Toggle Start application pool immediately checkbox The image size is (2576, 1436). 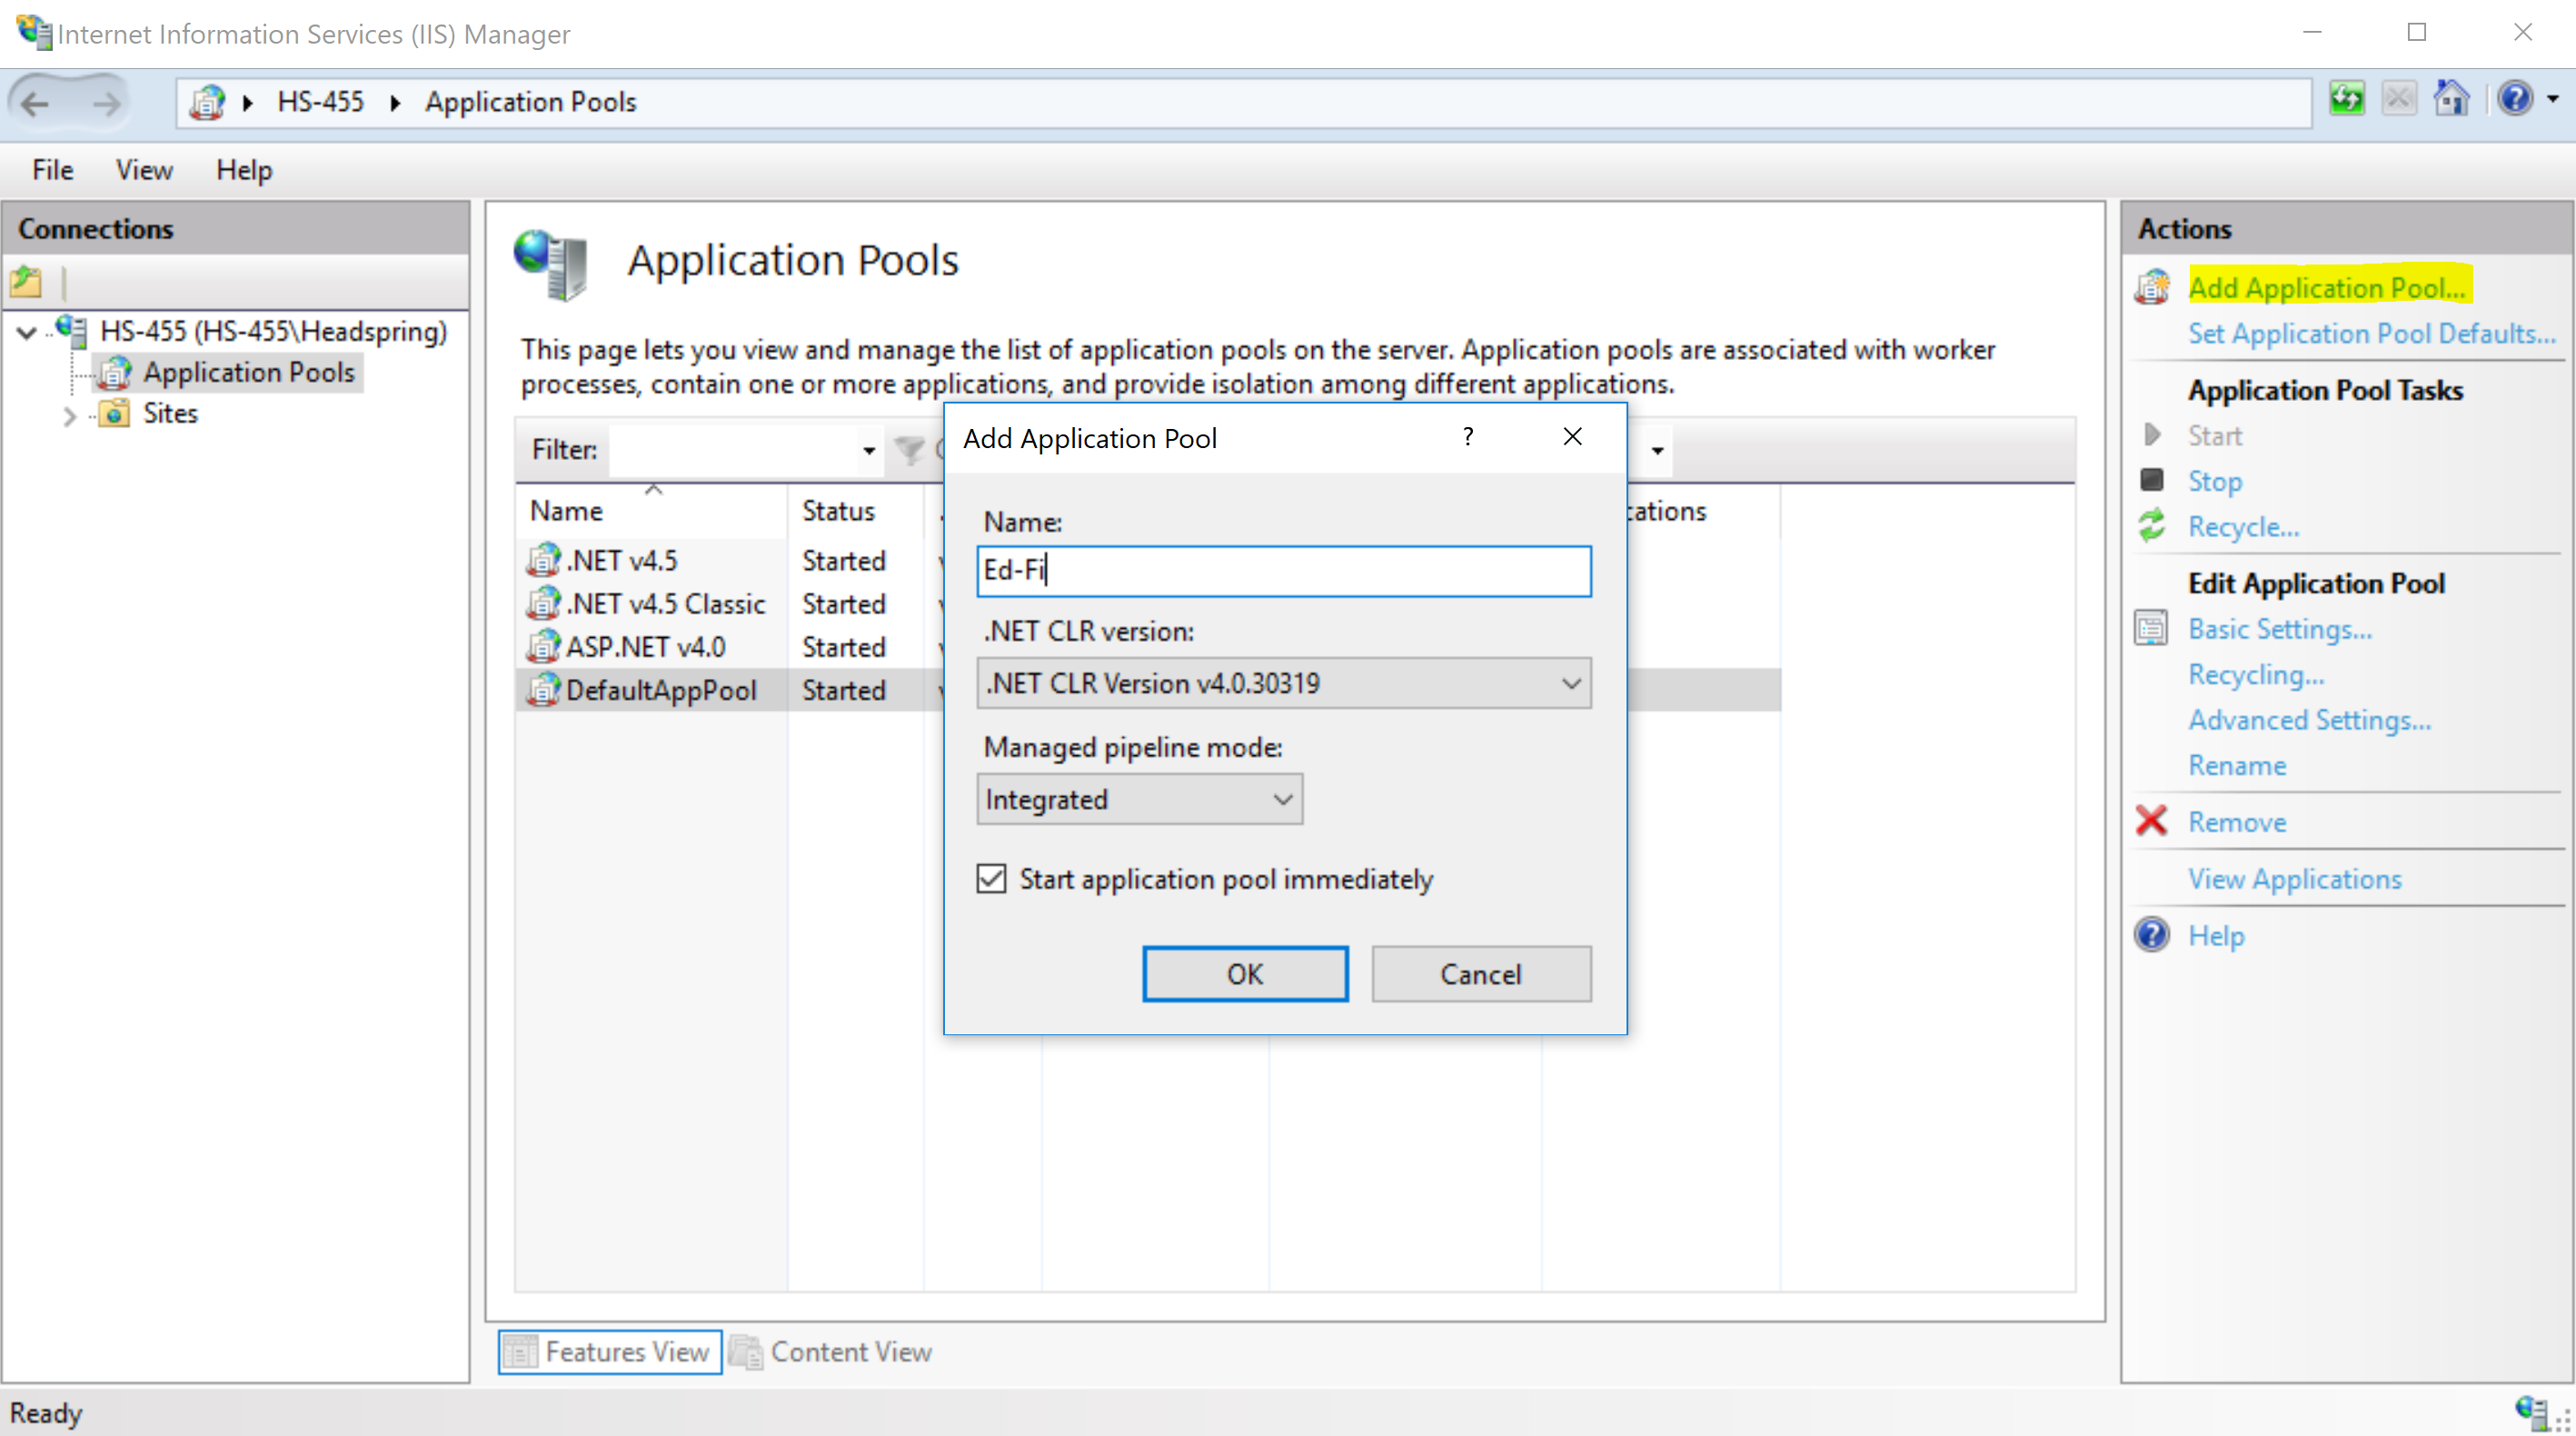click(991, 879)
